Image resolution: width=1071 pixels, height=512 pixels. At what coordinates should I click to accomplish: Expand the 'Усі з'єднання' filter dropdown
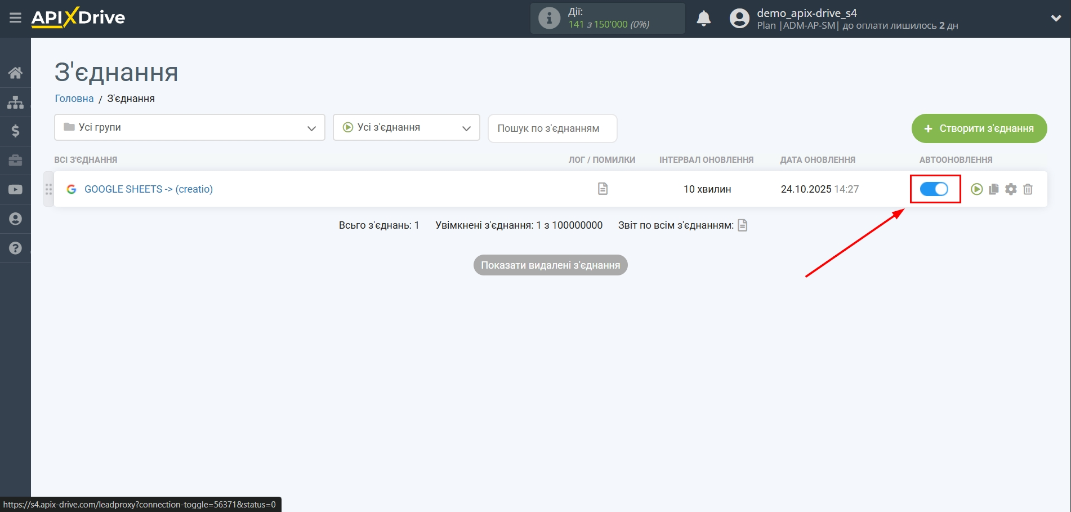(x=406, y=127)
